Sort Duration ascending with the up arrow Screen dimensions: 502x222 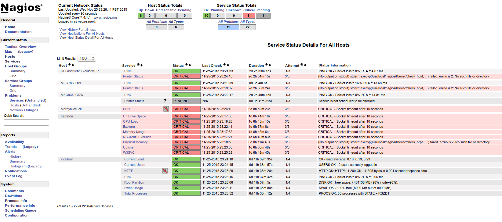[266, 65]
